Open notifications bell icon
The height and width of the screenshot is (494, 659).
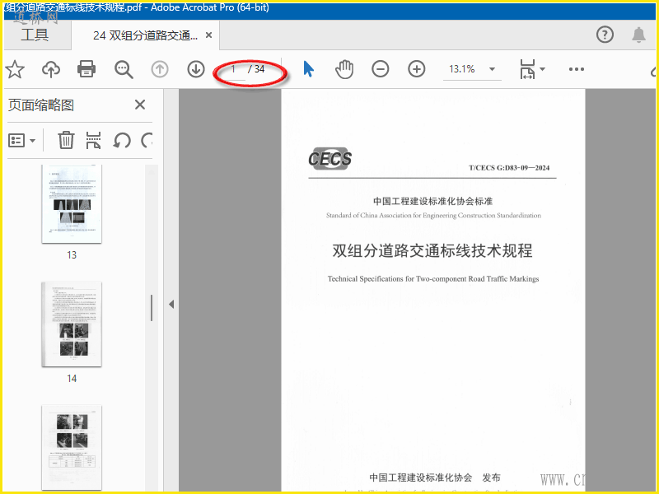pos(639,35)
